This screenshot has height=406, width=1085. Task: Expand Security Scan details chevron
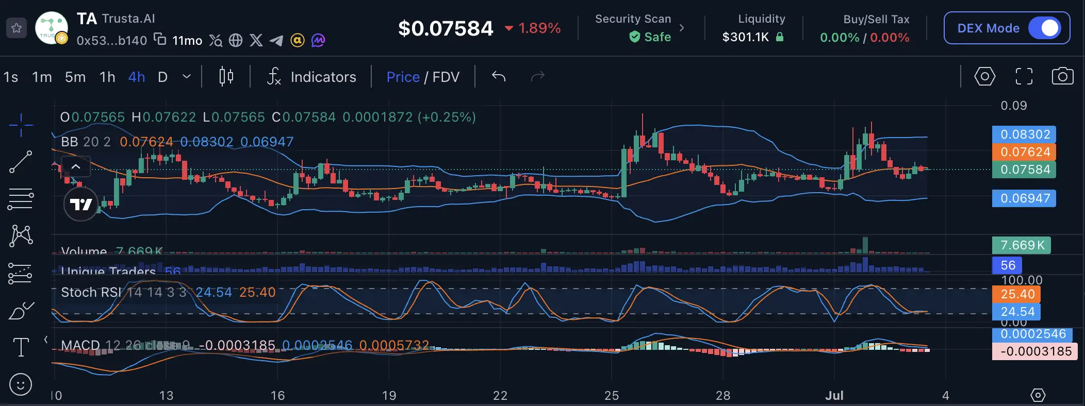pyautogui.click(x=682, y=28)
